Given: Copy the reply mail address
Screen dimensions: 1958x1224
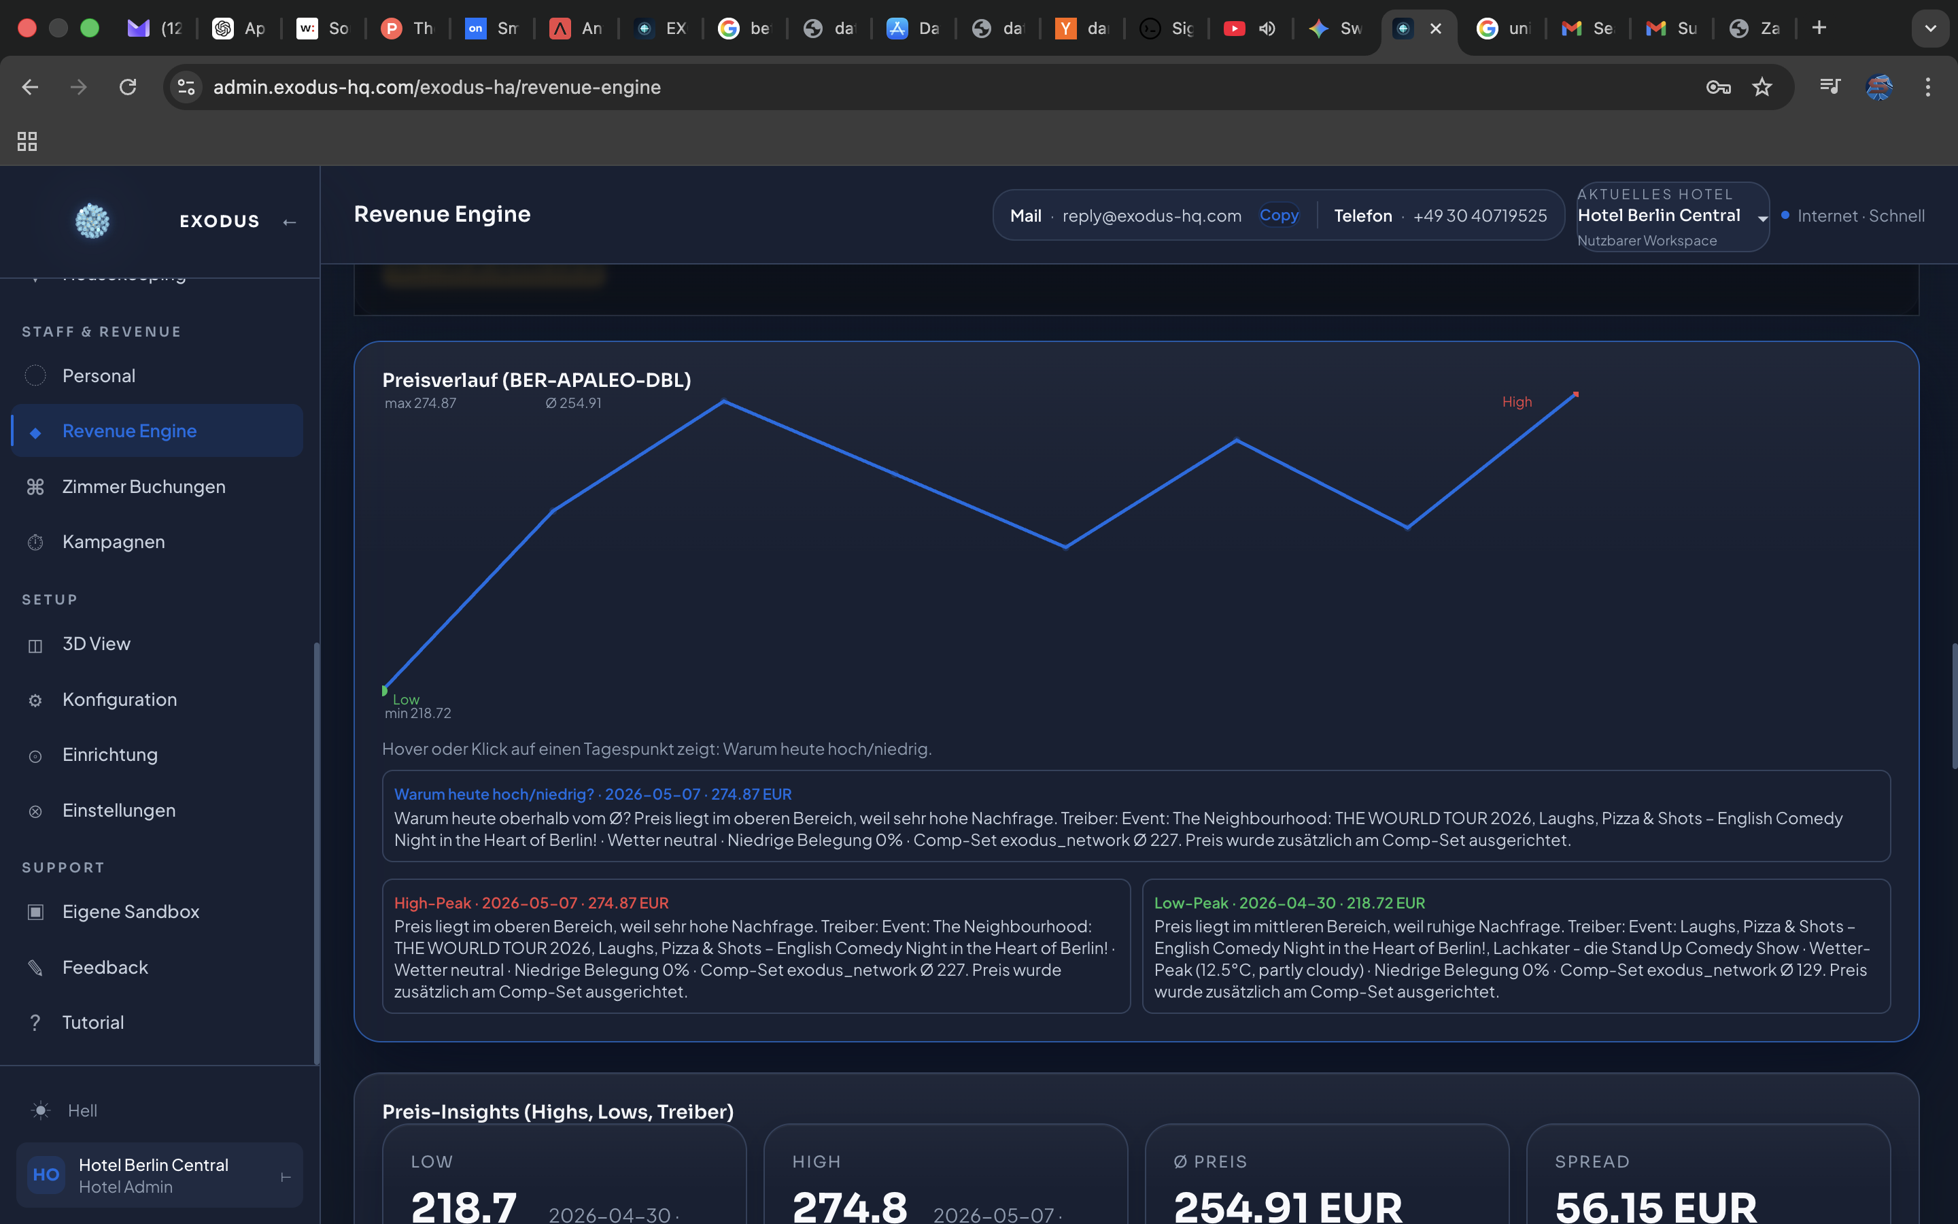Looking at the screenshot, I should [x=1278, y=216].
